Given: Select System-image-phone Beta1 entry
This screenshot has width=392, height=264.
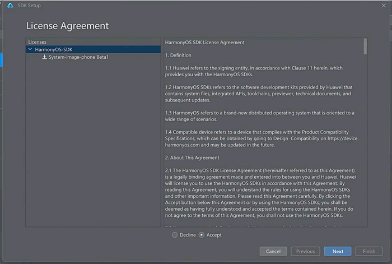Looking at the screenshot, I should (78, 57).
